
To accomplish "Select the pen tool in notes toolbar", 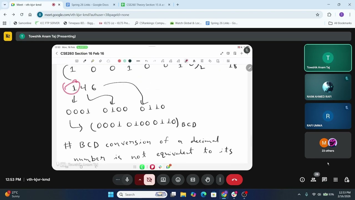I will click(85, 61).
